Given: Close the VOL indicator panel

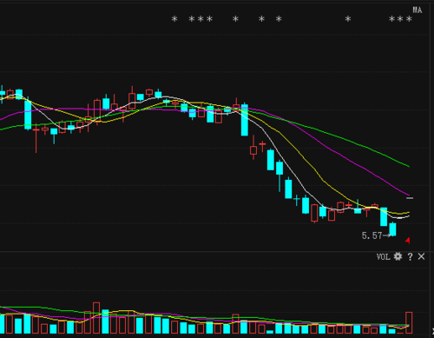Looking at the screenshot, I should point(421,256).
